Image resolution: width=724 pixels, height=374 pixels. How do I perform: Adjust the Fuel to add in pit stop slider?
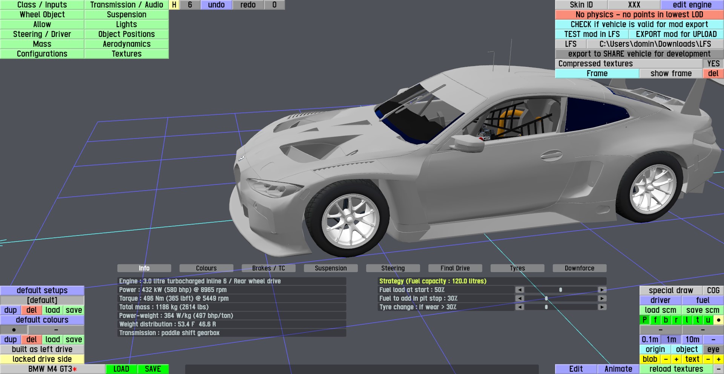point(561,299)
